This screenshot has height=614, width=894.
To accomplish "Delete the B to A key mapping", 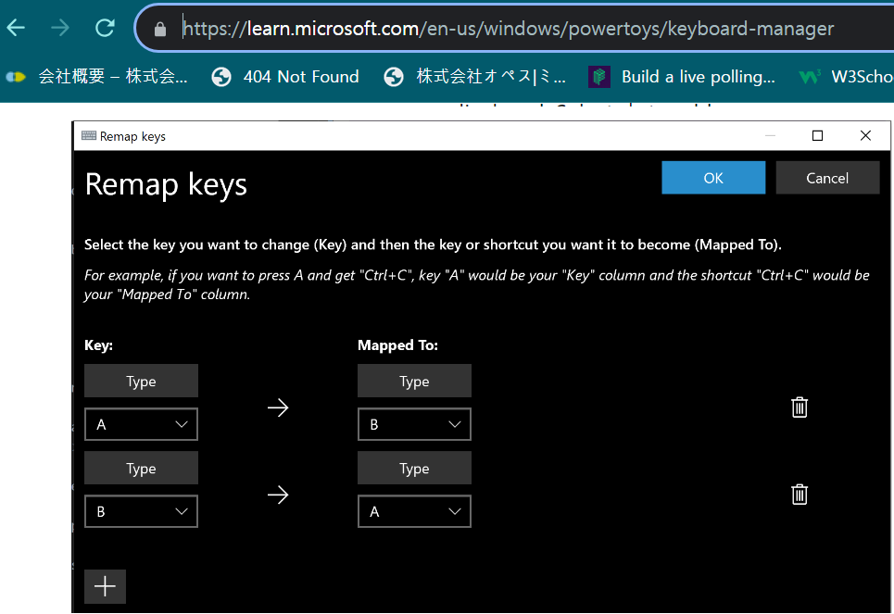I will pos(800,495).
